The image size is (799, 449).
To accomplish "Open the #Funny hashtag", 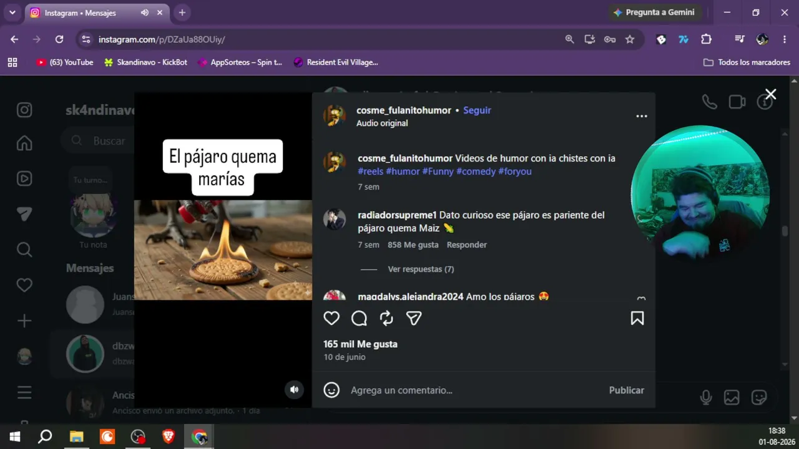I will point(438,171).
